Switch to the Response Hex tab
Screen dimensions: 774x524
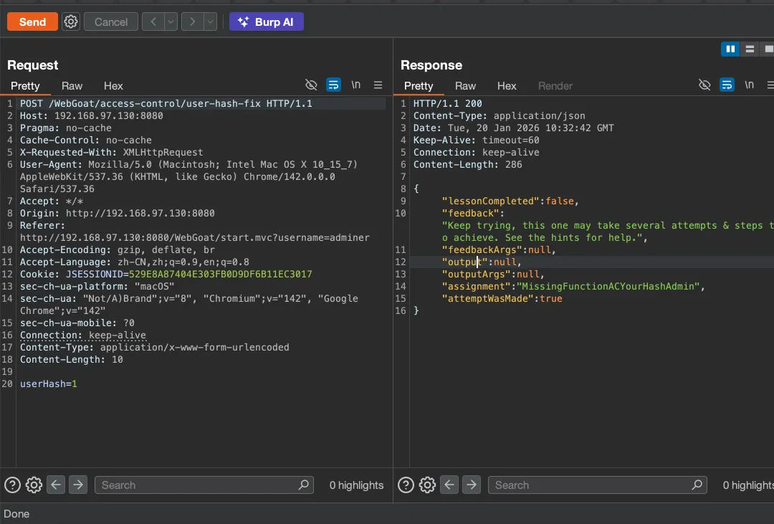507,86
